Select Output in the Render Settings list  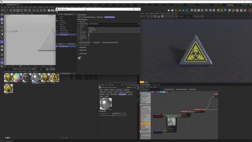61,17
